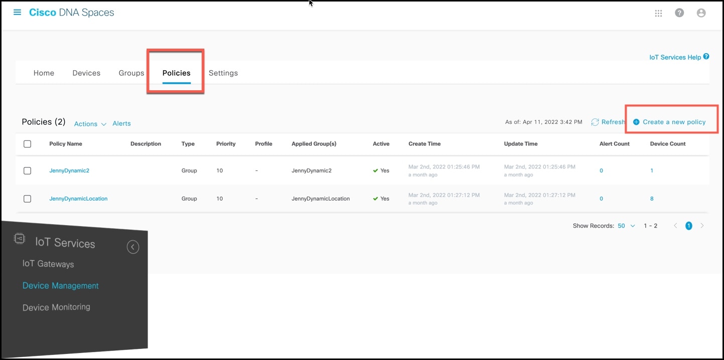724x360 pixels.
Task: Click the Refresh circular arrows icon
Action: pos(595,122)
